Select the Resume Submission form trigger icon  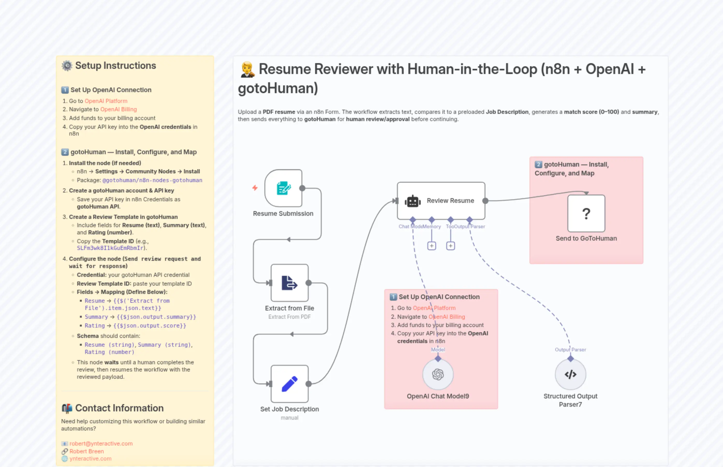click(x=283, y=188)
